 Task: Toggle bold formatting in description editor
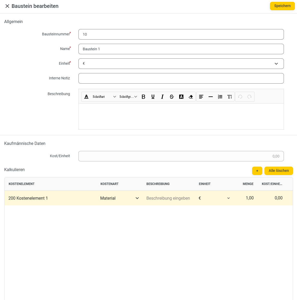point(144,97)
